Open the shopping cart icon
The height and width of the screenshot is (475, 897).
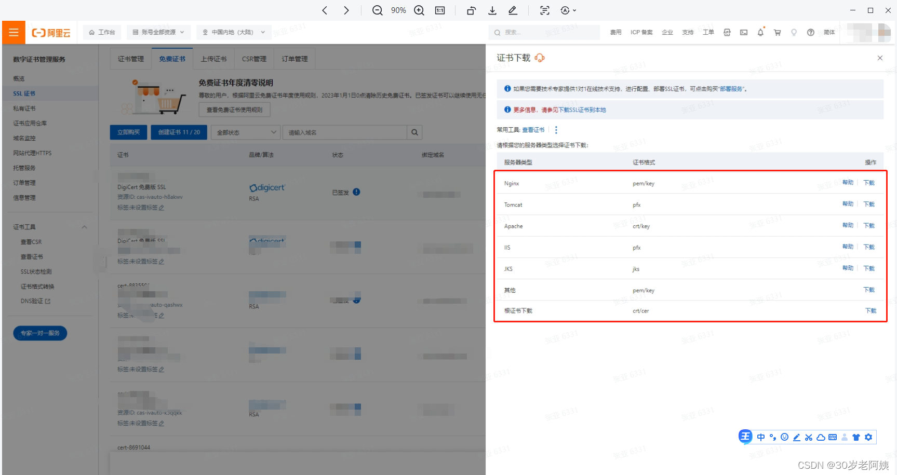click(x=778, y=32)
